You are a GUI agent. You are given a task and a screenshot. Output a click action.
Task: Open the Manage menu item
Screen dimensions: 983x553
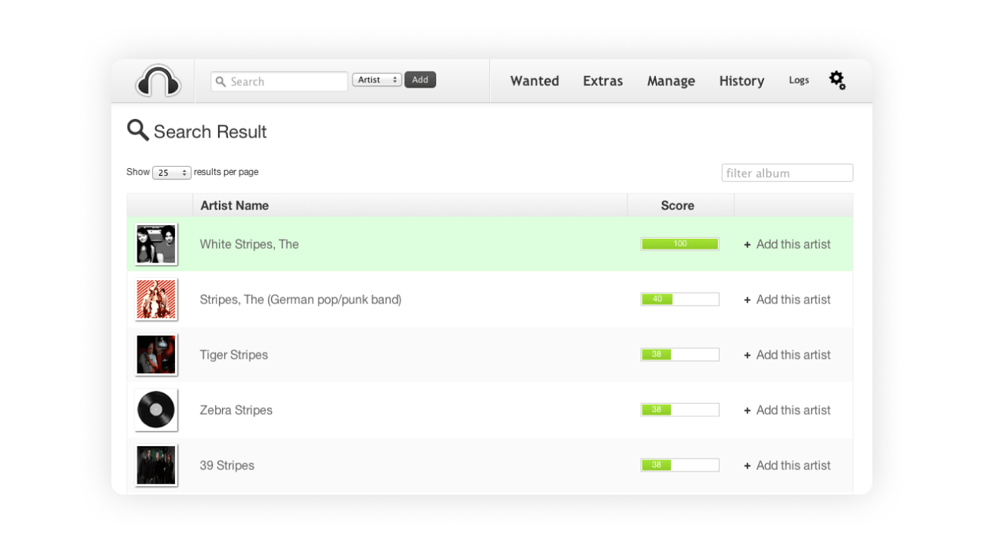pyautogui.click(x=670, y=81)
